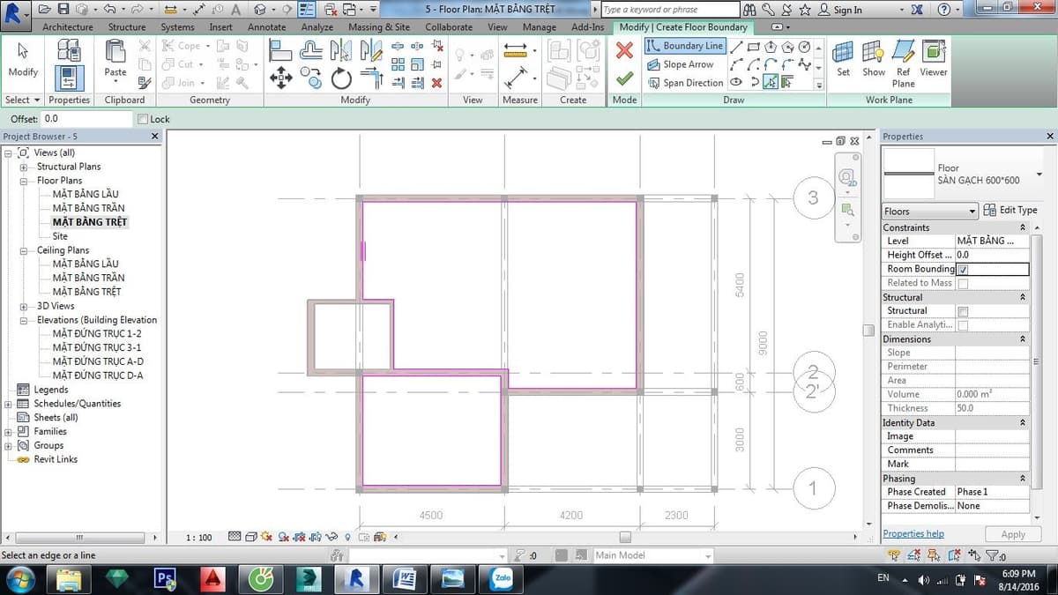Open the Properties help link
1058x595 pixels.
(x=913, y=533)
